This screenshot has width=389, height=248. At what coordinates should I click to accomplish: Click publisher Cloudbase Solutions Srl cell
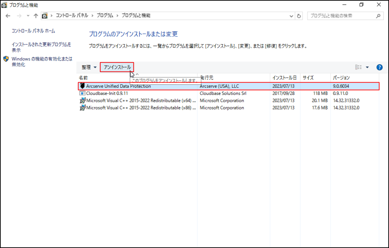tap(223, 94)
